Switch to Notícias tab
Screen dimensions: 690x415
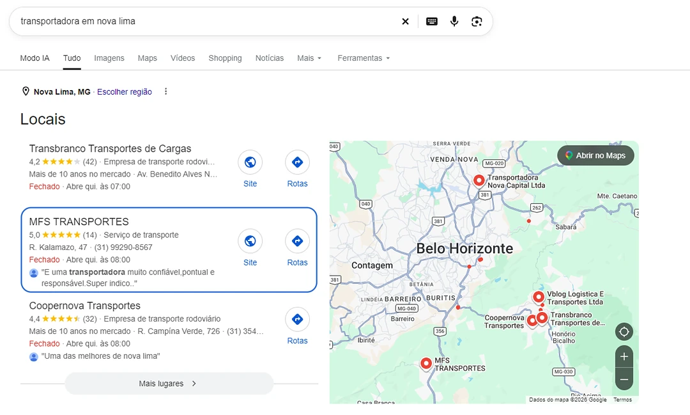click(x=270, y=58)
